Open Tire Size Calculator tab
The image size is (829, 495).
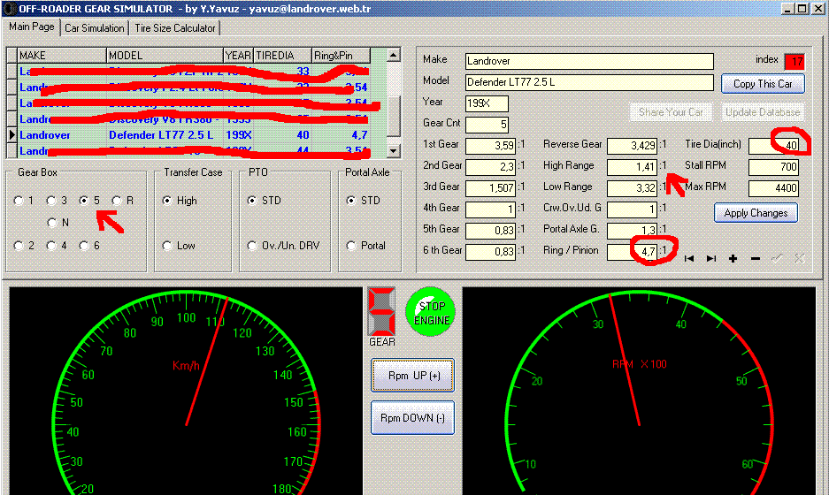pos(174,28)
